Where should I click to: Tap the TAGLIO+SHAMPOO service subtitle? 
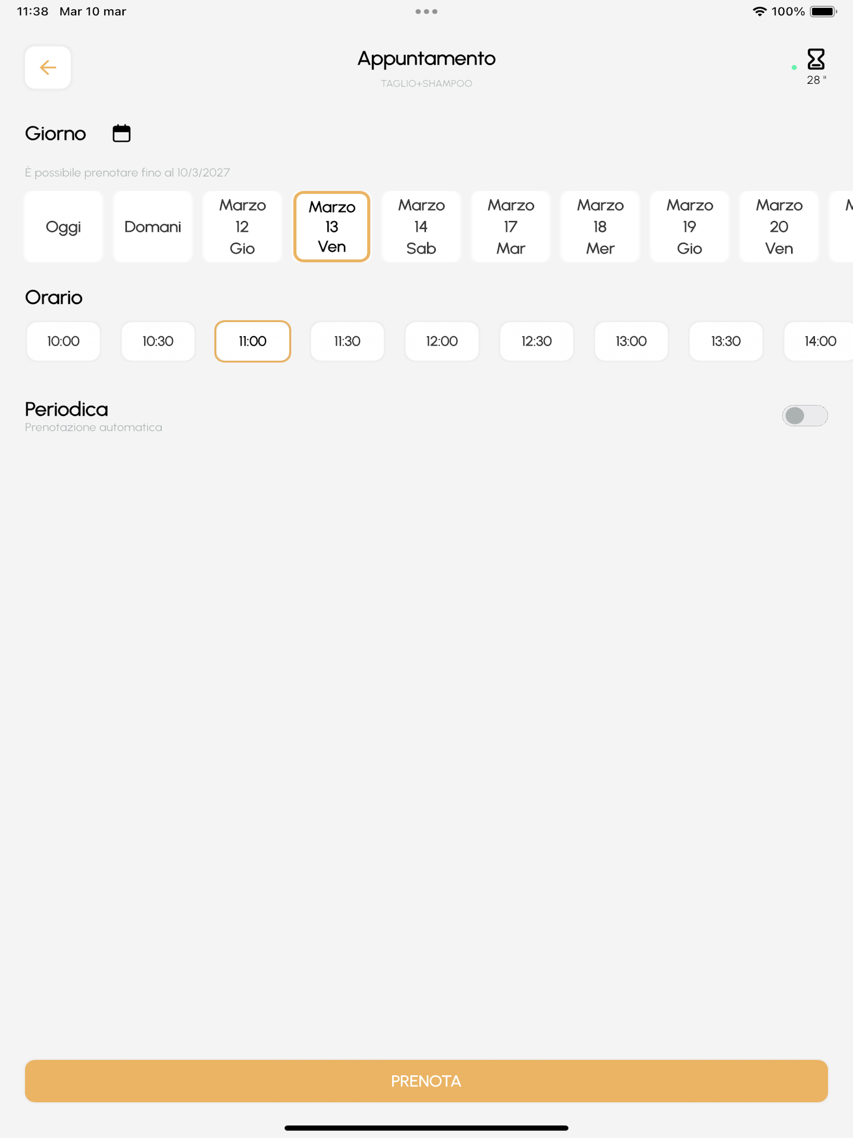point(426,83)
